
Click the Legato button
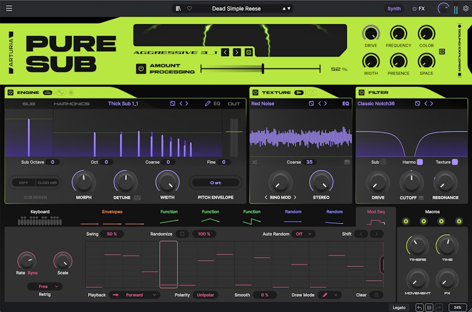pos(399,307)
